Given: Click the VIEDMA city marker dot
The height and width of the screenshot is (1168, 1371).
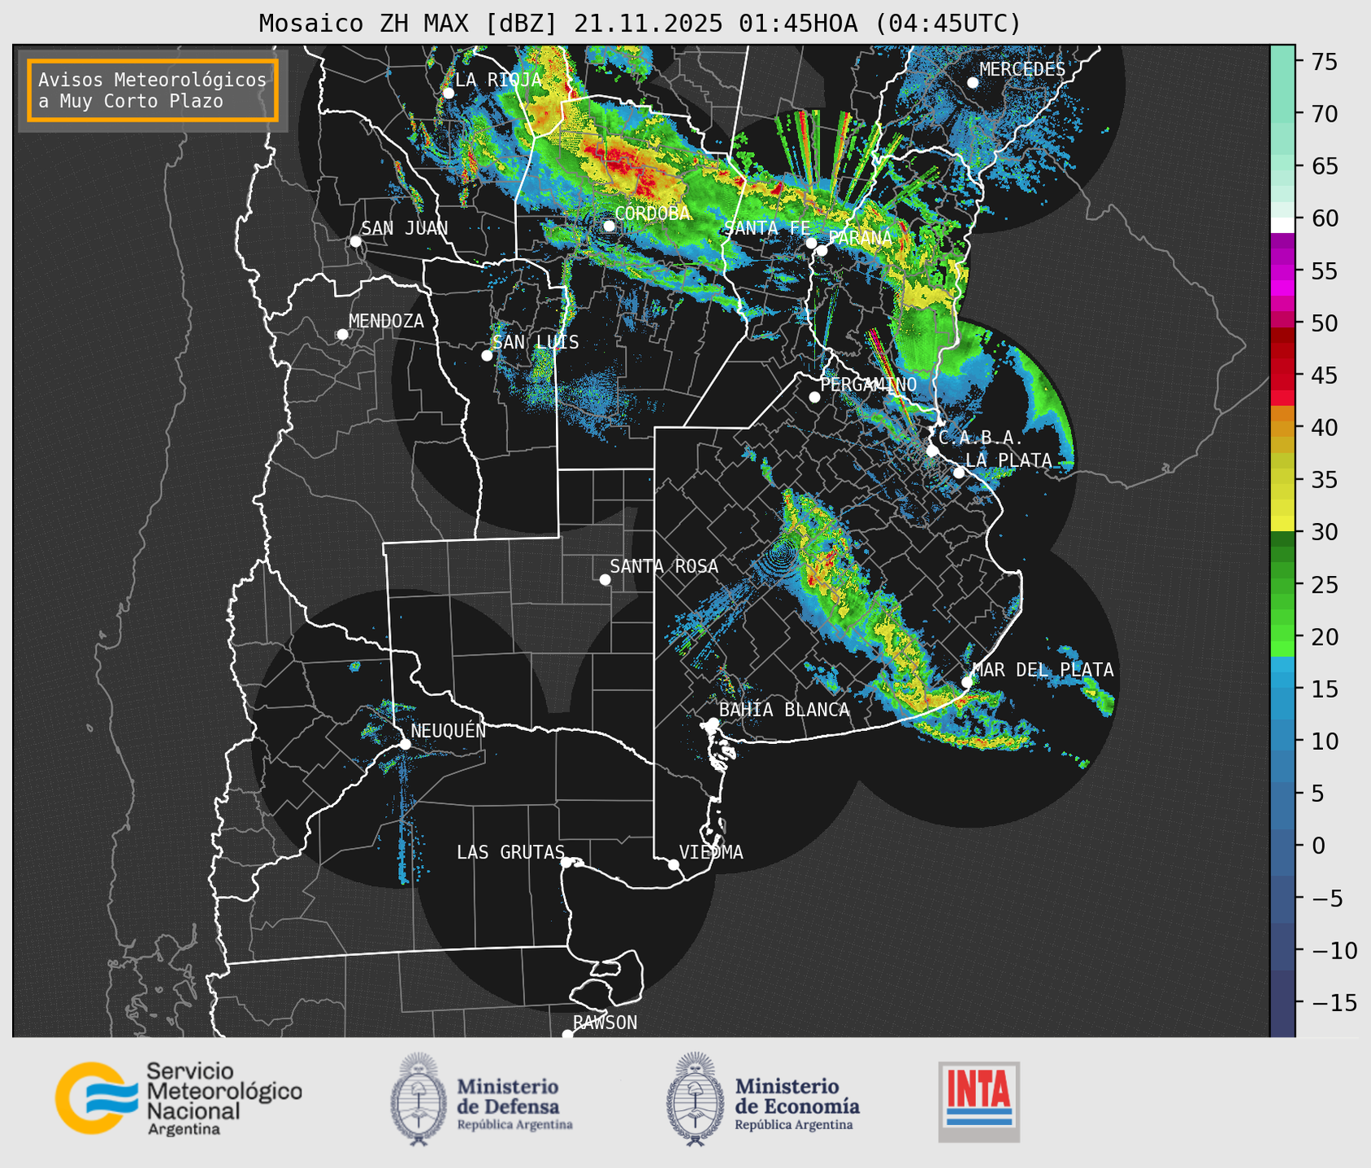Looking at the screenshot, I should pos(674,864).
